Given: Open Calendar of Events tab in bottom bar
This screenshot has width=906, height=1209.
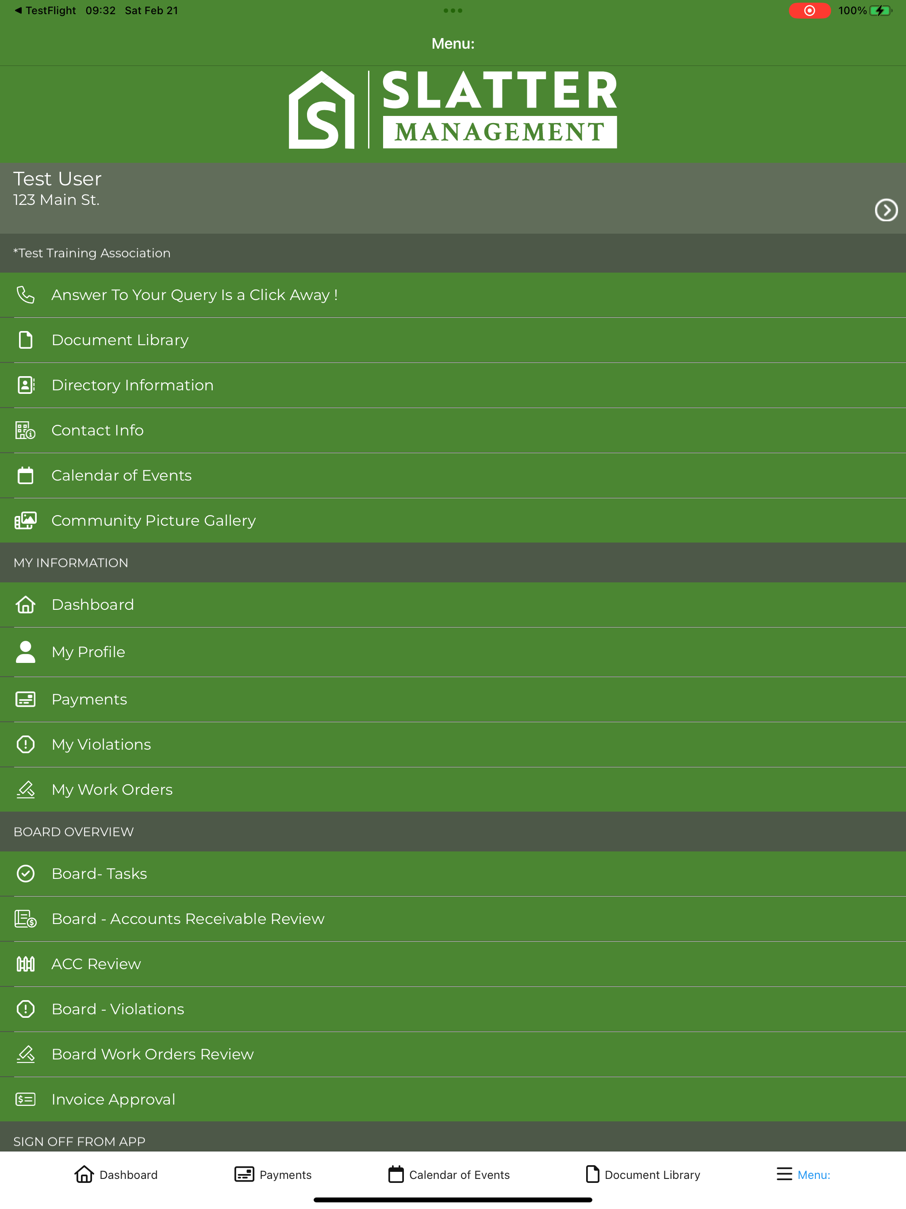Looking at the screenshot, I should point(449,1174).
